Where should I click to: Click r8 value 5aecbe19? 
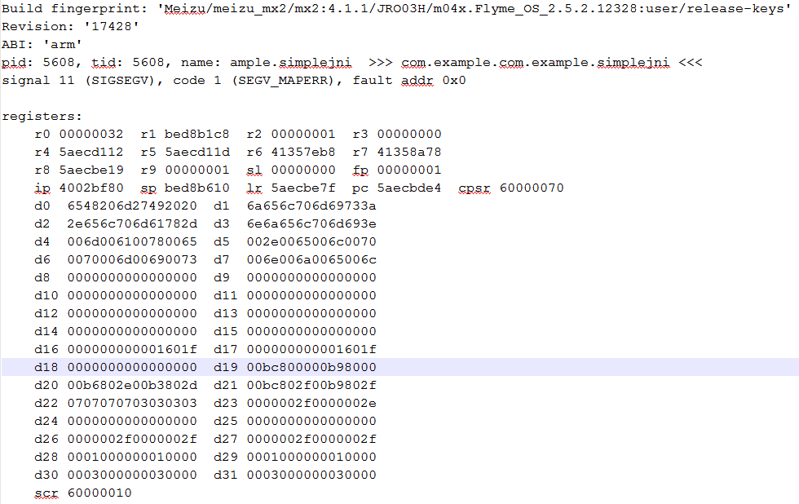coord(91,170)
